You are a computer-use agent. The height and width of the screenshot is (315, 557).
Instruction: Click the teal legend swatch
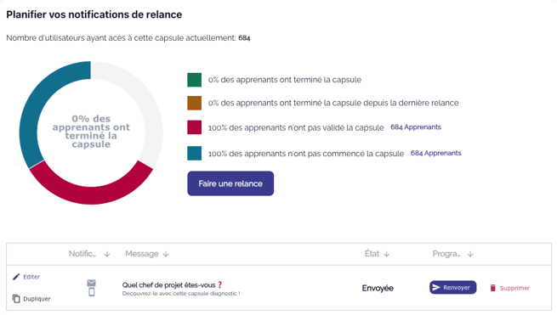click(194, 153)
